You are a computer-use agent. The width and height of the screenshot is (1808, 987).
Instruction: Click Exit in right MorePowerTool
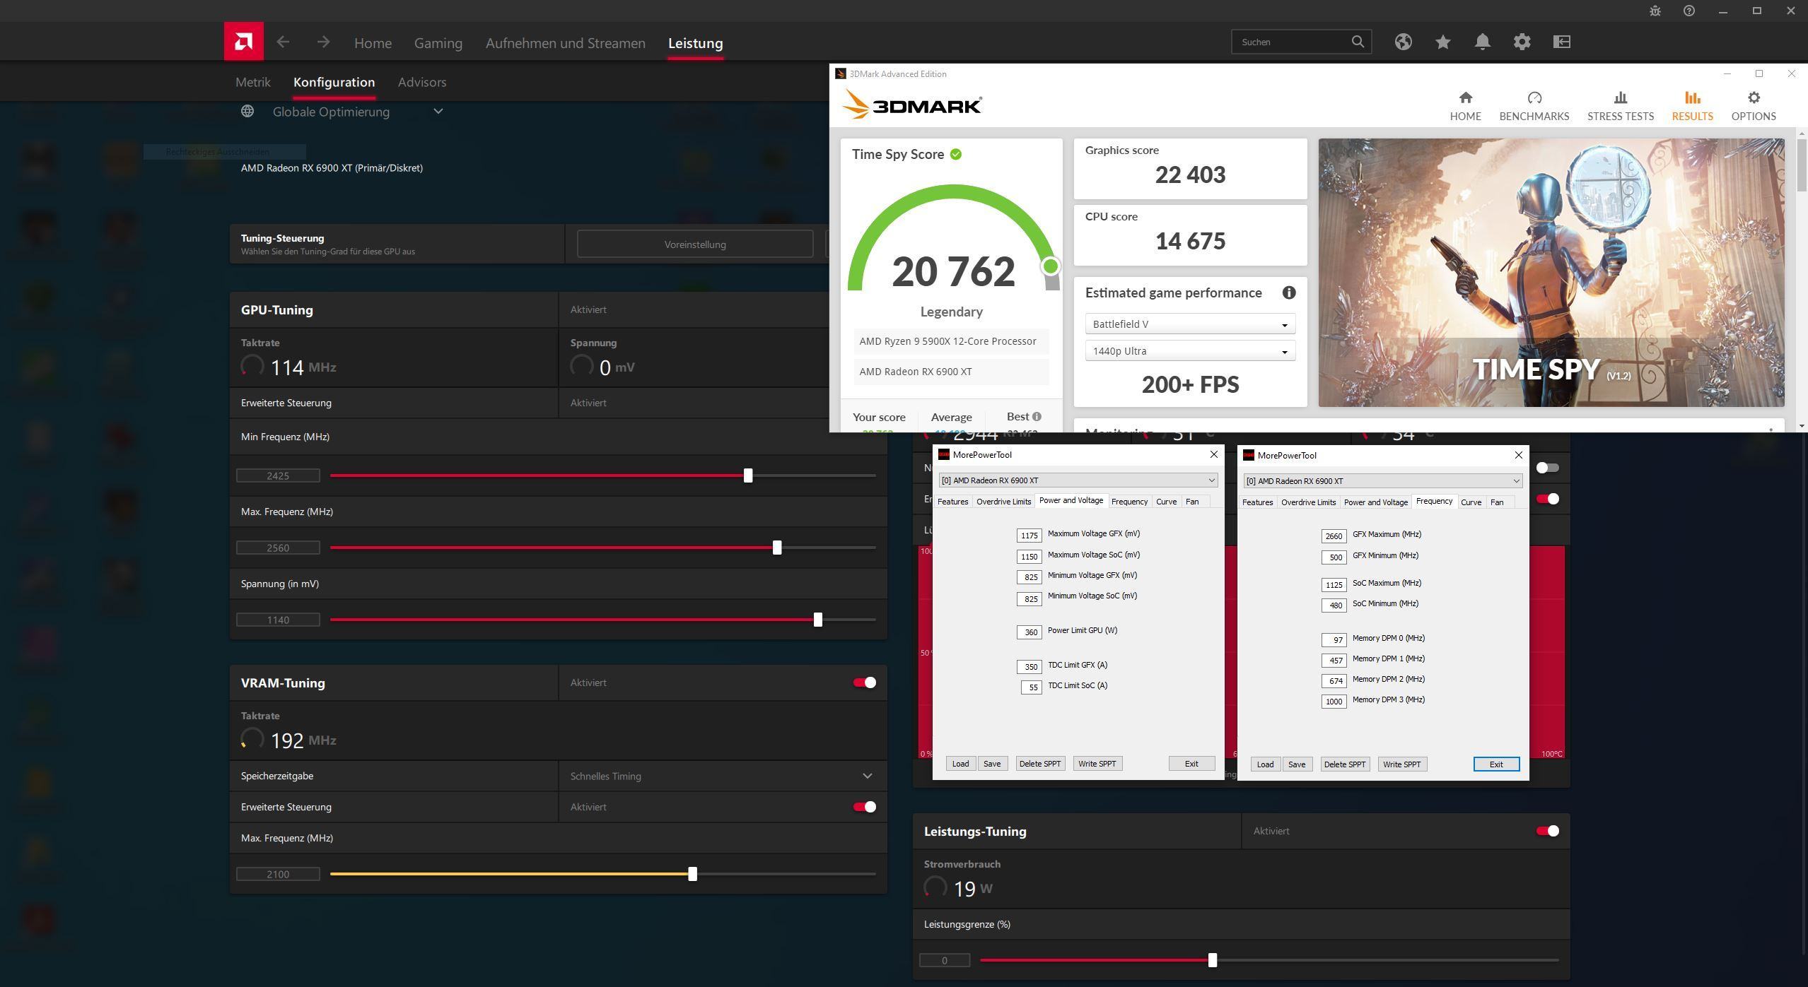tap(1496, 764)
